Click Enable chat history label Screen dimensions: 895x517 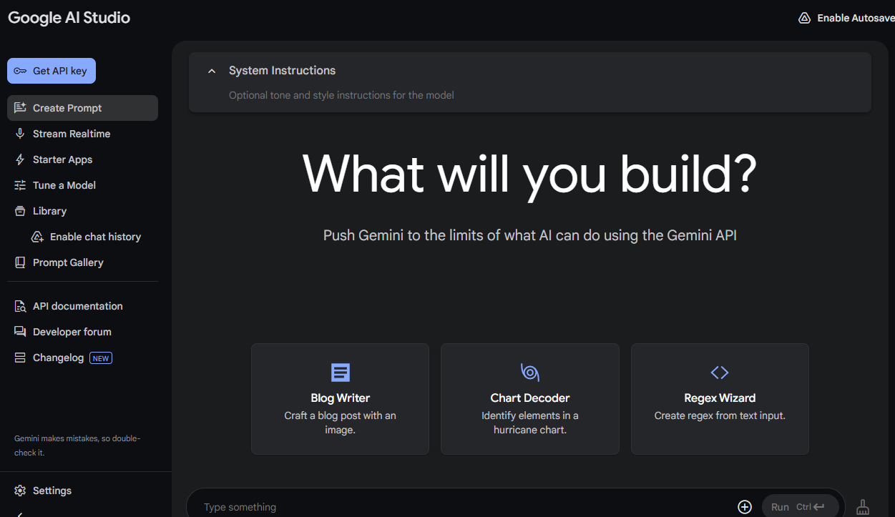[95, 237]
